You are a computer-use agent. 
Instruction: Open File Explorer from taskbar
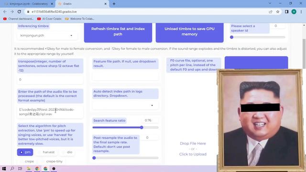pos(29,169)
